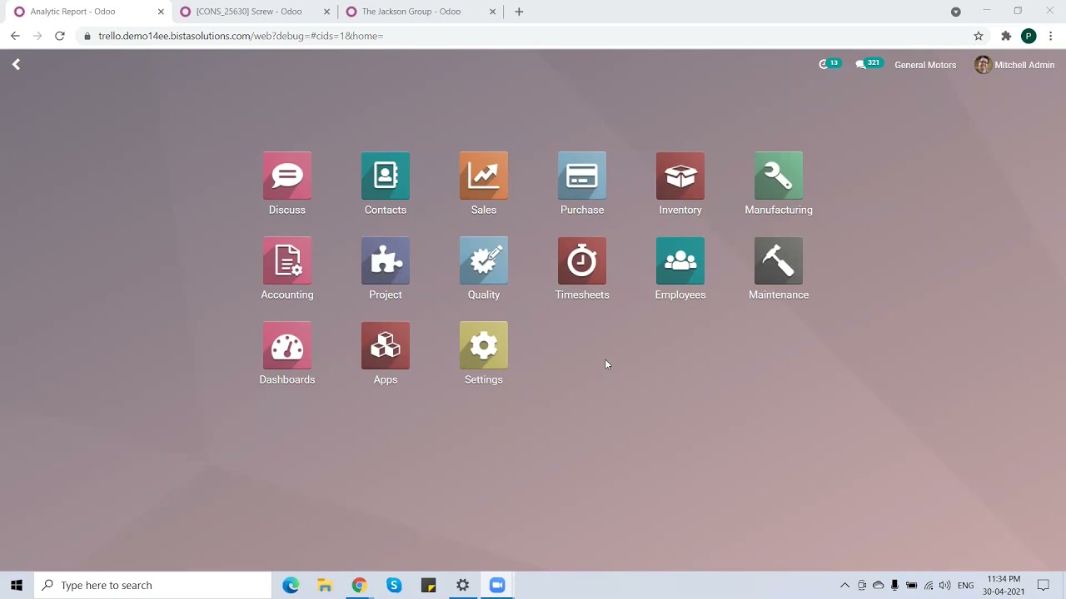Open the OneDrive cloud tray icon
Screen dimensions: 1066x599
click(x=878, y=586)
